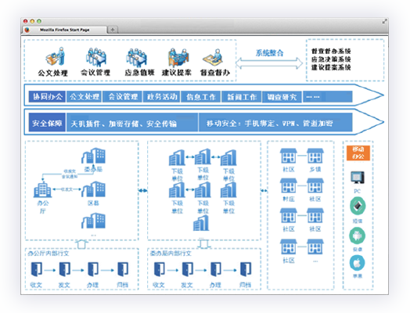410x313 pixels.
Task: Click the 公文处理 document handling icon
Action: pos(56,56)
